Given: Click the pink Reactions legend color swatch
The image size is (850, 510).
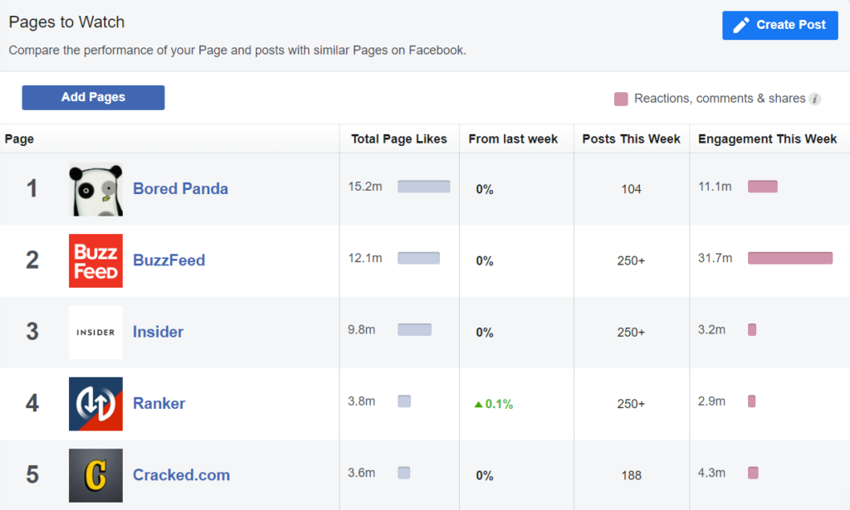Looking at the screenshot, I should 621,99.
